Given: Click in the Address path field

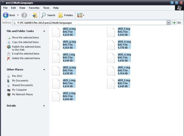Looking at the screenshot, I should 90,23.
